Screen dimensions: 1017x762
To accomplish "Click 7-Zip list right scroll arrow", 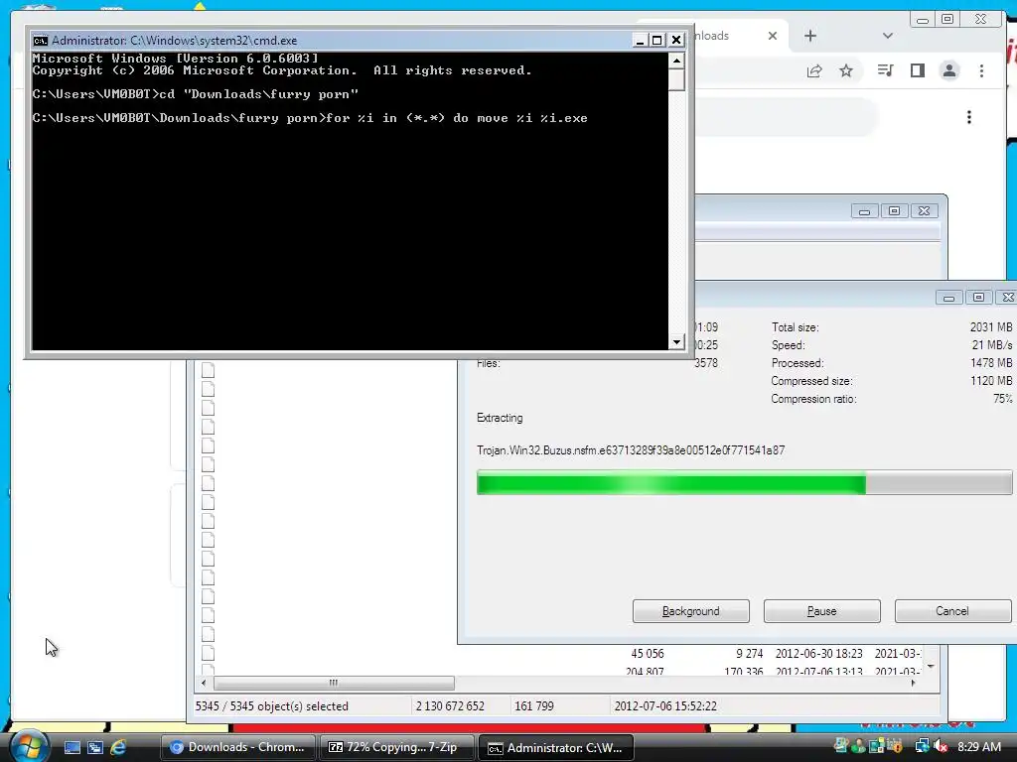I will coord(914,683).
